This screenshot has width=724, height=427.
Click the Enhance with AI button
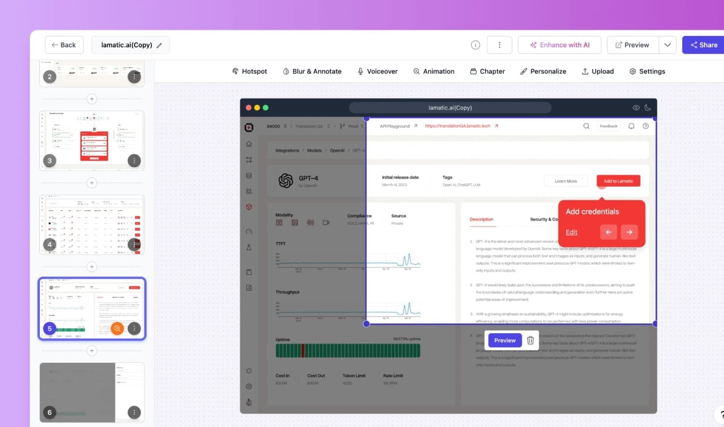(560, 45)
